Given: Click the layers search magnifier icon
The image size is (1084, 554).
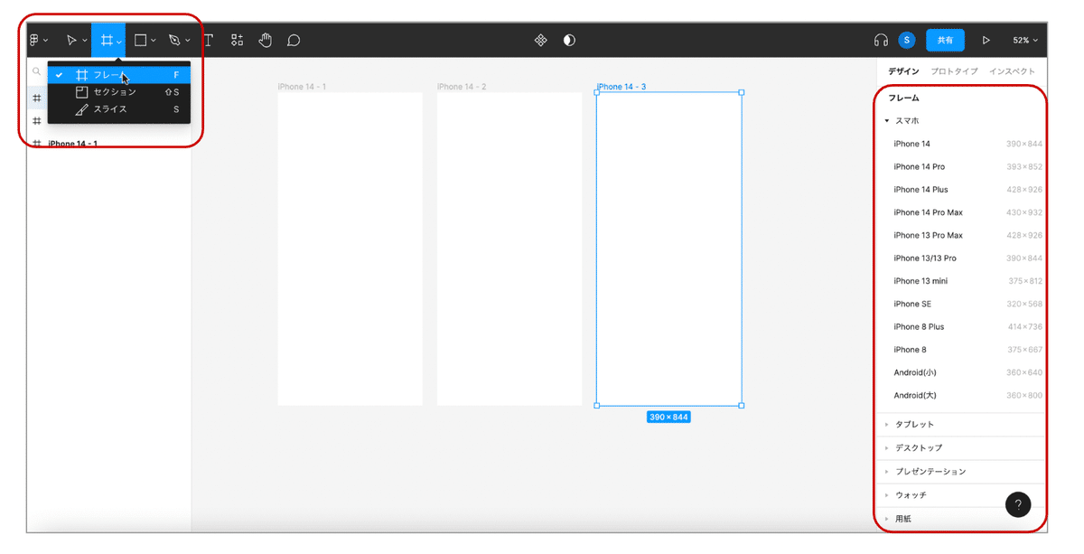Looking at the screenshot, I should pos(37,71).
